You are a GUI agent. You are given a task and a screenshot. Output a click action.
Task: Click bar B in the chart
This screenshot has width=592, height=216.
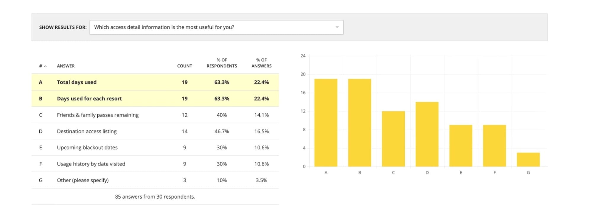pyautogui.click(x=359, y=122)
